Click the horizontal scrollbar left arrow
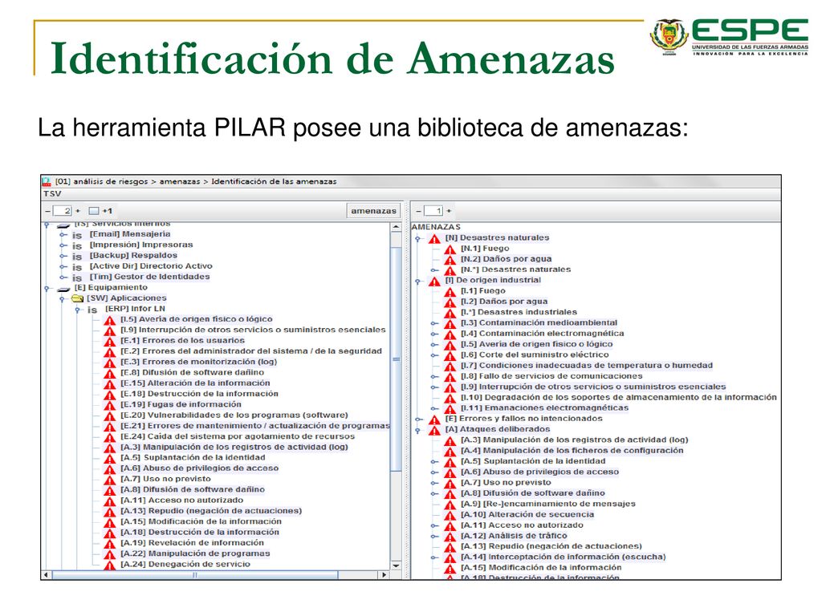Image resolution: width=822 pixels, height=616 pixels. point(47,575)
